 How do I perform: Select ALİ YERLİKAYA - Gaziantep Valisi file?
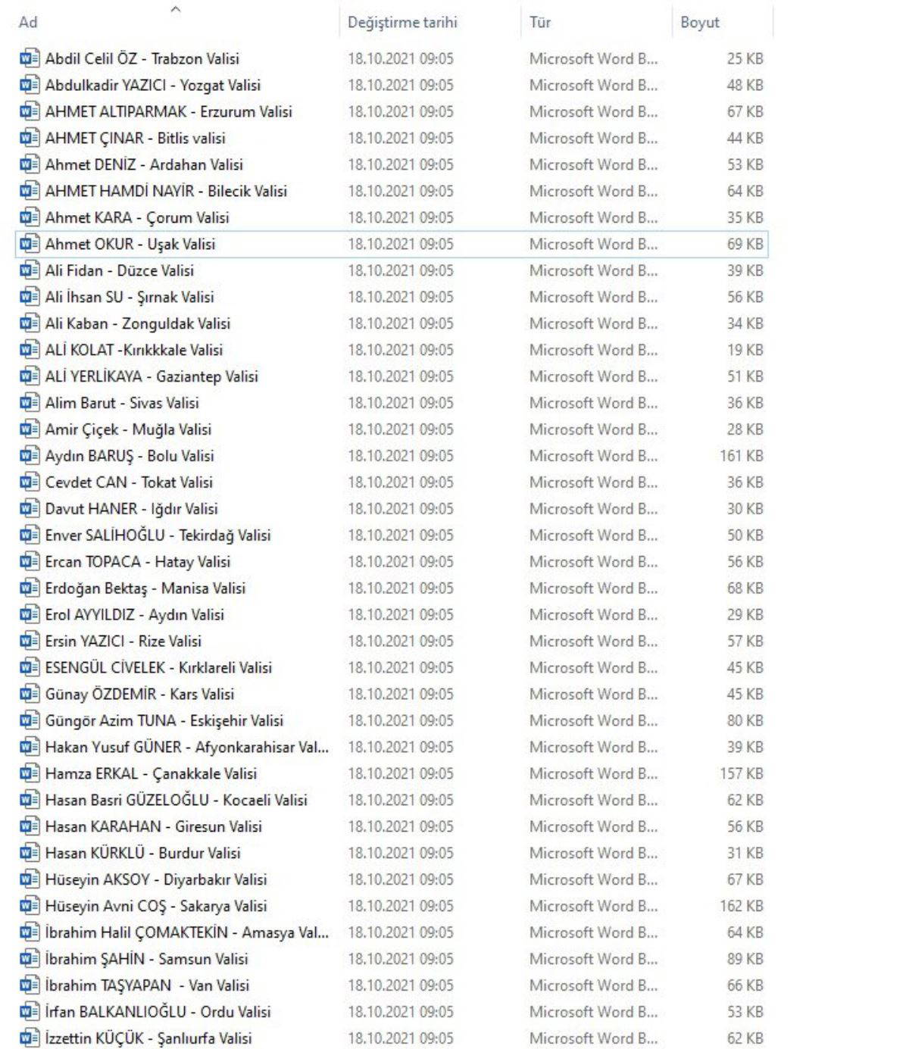[151, 376]
